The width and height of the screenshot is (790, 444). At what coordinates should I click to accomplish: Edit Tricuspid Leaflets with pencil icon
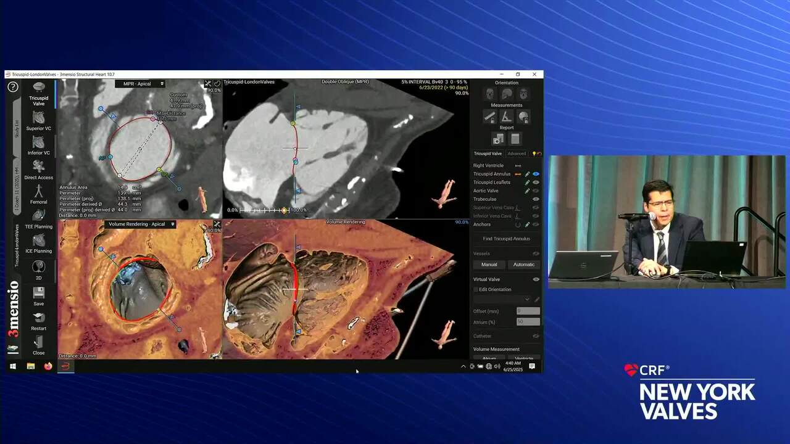click(527, 183)
